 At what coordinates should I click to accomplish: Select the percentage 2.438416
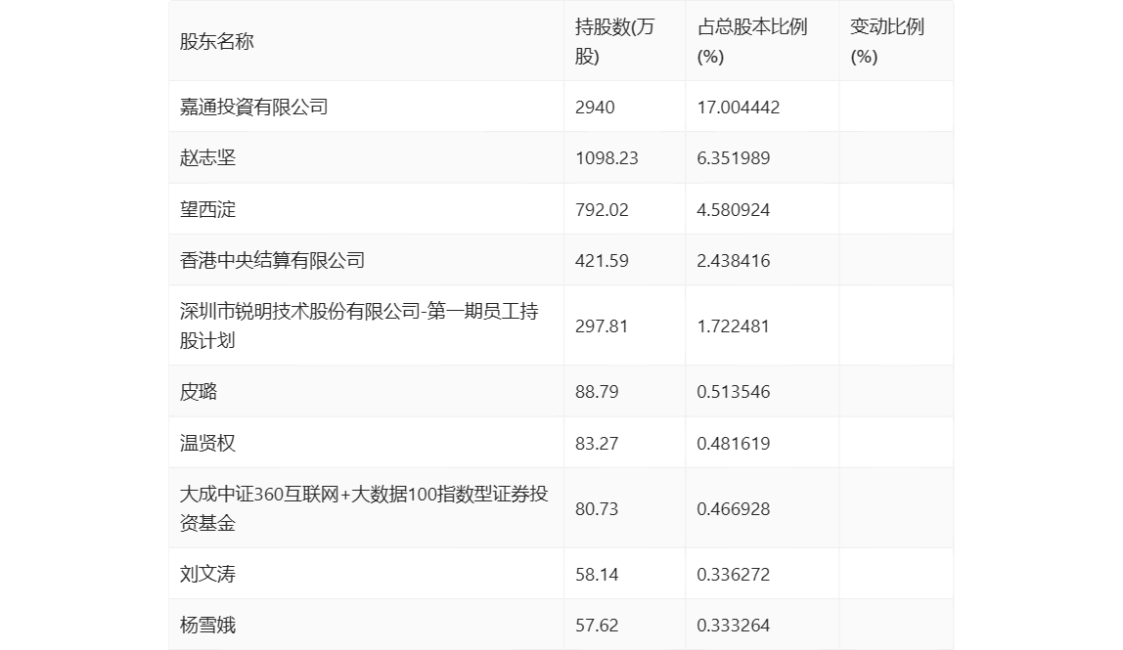pos(734,261)
